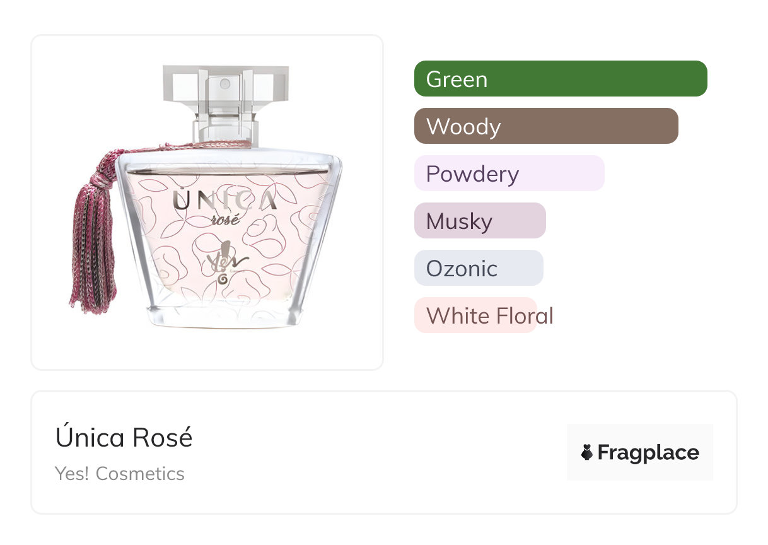Click the Fragplace logo text

(648, 452)
